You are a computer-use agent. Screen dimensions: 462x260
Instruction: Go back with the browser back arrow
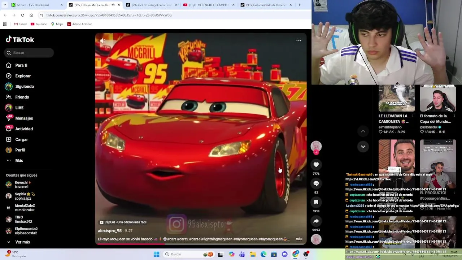(x=5, y=15)
